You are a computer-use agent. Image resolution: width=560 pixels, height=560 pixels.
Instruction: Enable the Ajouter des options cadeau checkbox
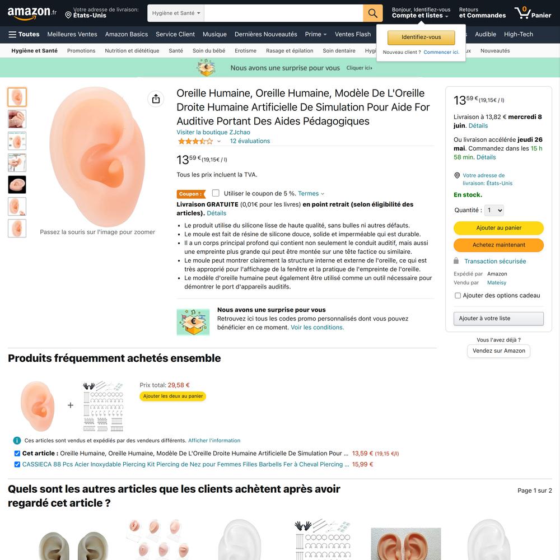coord(458,296)
